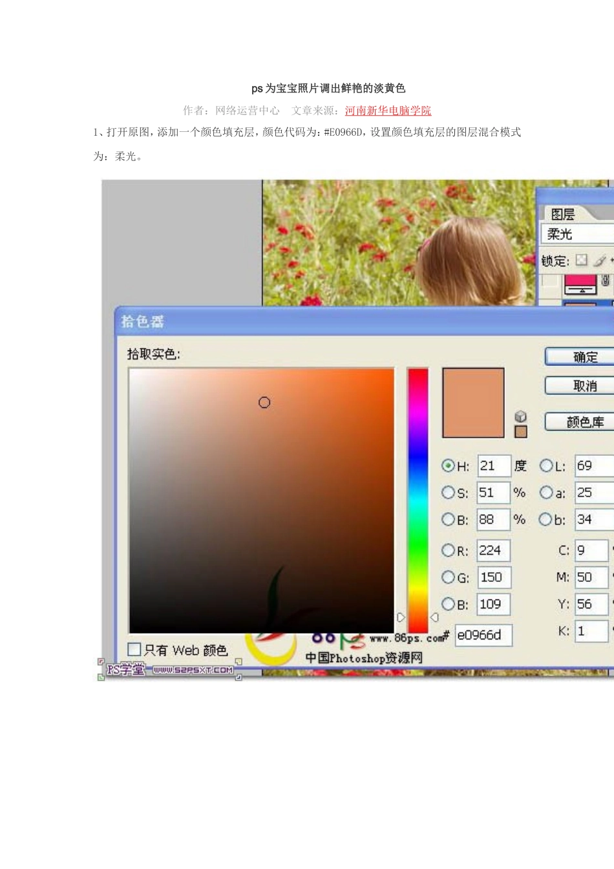Click the rainbow hue slider bar

point(418,500)
